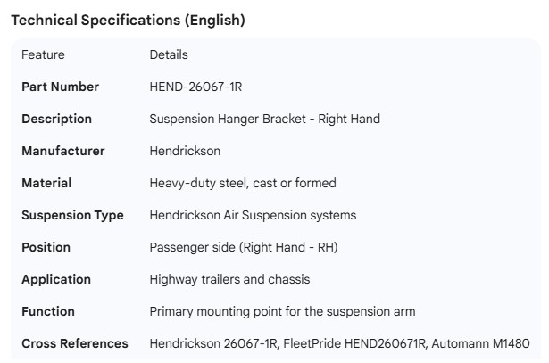Select the Manufacturer label cell

coord(62,152)
